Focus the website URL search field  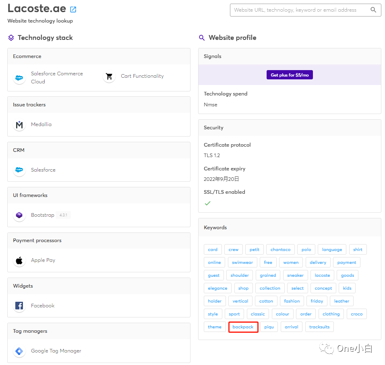pos(305,10)
